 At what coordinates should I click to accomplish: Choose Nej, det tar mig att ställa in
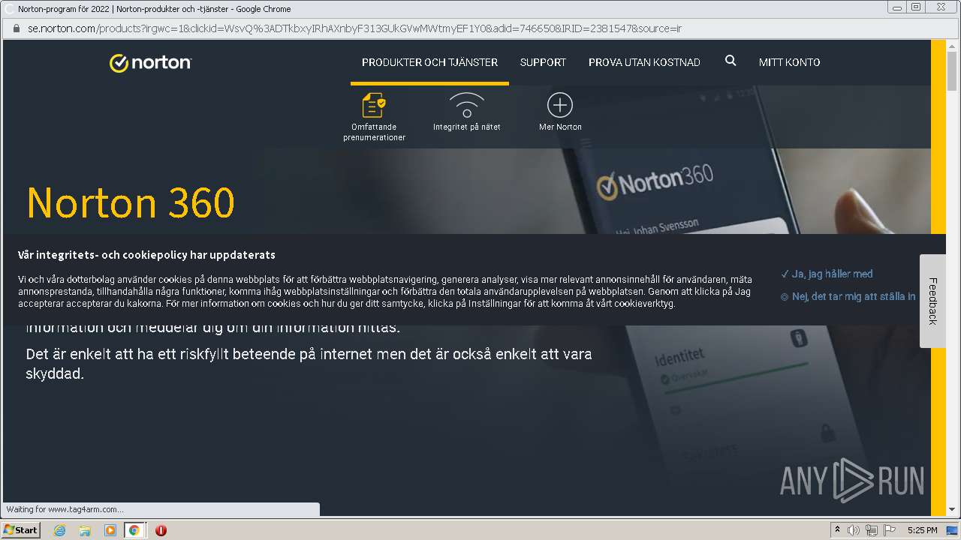848,297
